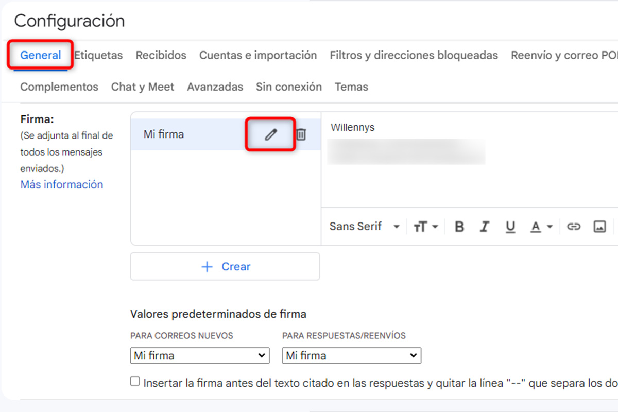618x412 pixels.
Task: Open the Sin conexión tab
Action: coord(288,87)
